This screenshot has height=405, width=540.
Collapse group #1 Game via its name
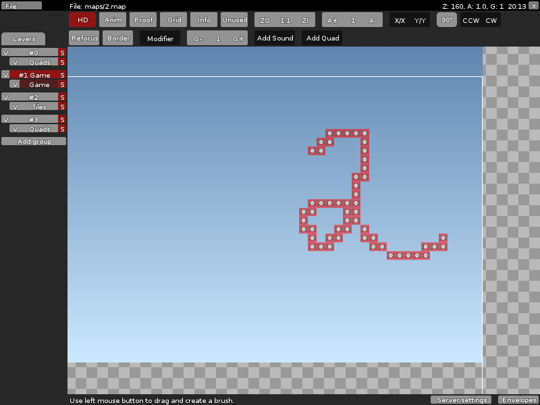click(34, 75)
